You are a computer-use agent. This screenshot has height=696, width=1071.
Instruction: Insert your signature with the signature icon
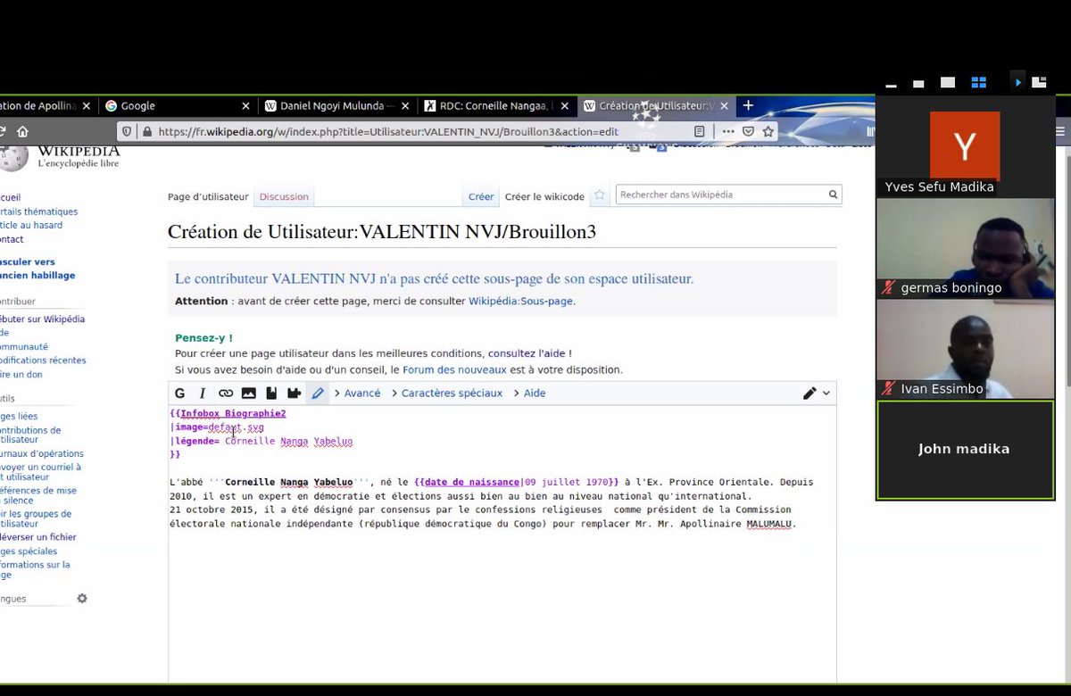click(295, 393)
